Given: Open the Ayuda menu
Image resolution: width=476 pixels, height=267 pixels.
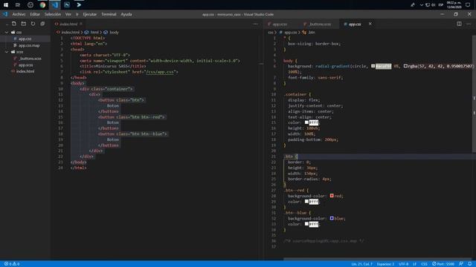Looking at the screenshot, I should point(126,14).
